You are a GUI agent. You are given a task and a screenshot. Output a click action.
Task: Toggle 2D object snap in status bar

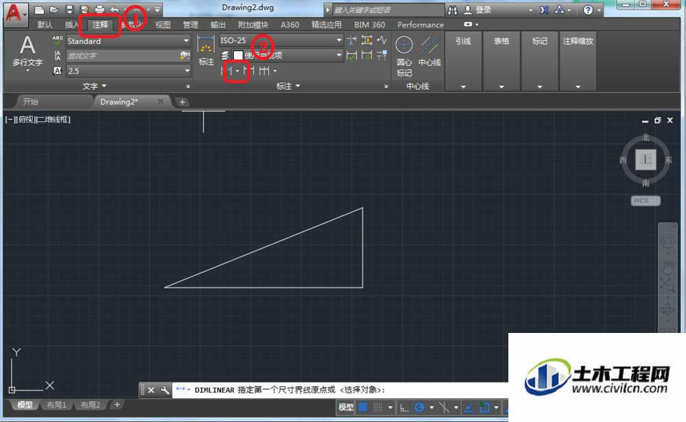tap(484, 408)
